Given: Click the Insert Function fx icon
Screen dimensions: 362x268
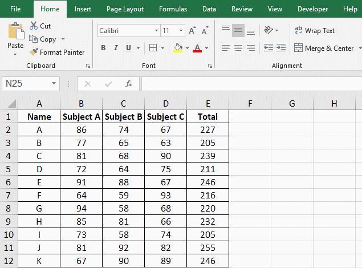Looking at the screenshot, I should pyautogui.click(x=129, y=84).
